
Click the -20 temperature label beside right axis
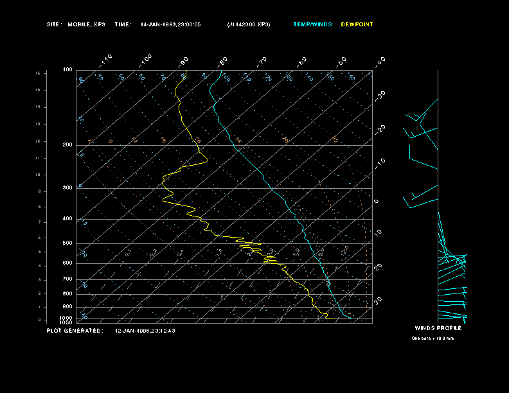380,130
